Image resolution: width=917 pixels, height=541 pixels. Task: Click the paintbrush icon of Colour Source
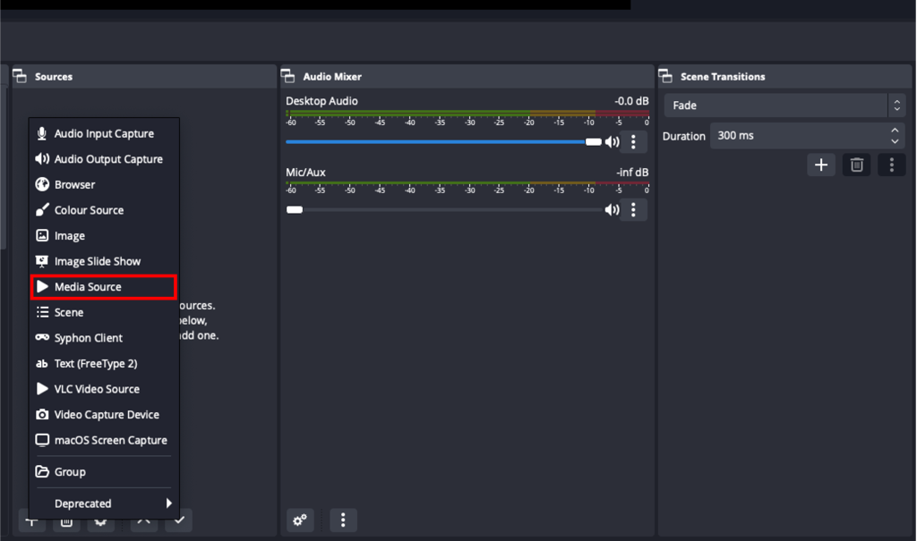coord(42,210)
